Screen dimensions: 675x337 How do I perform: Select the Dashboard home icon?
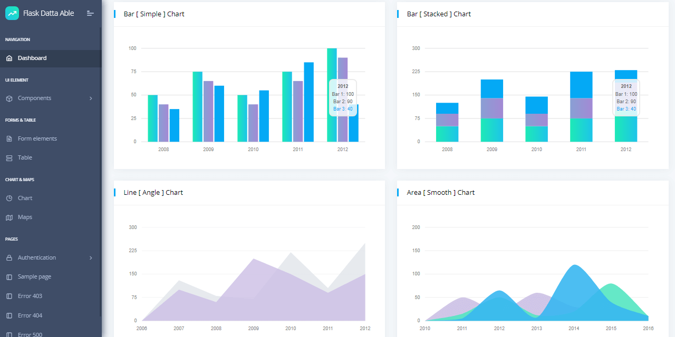click(8, 58)
